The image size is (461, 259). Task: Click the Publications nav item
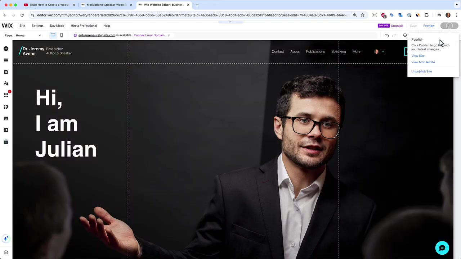click(x=315, y=51)
